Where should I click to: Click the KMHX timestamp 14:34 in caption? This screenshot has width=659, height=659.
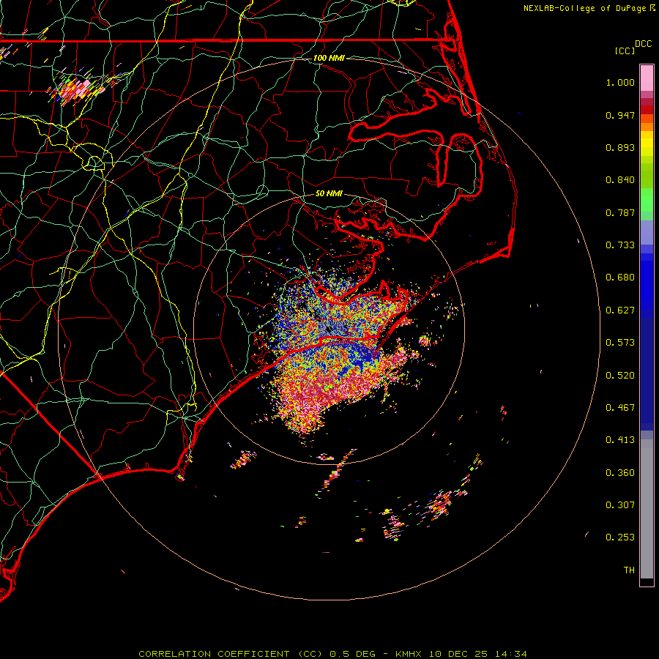click(x=513, y=653)
